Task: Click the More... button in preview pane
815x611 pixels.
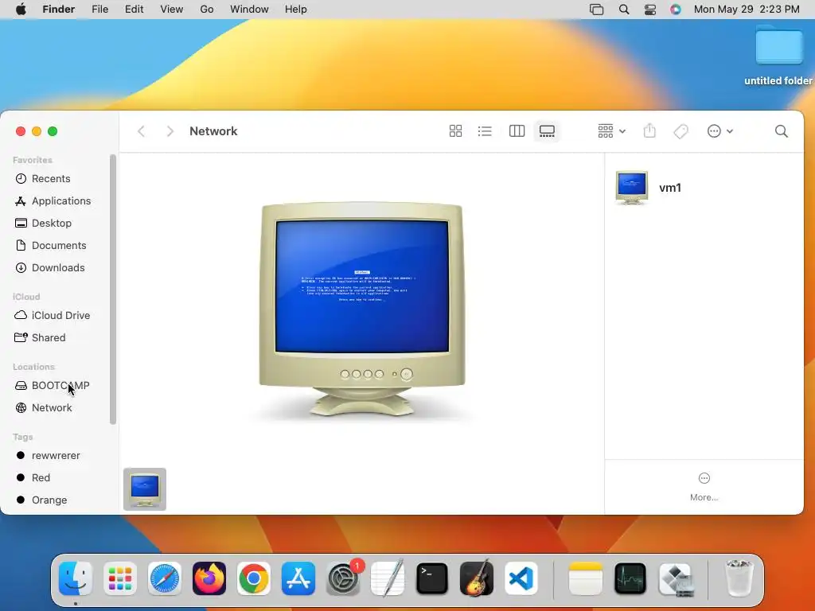Action: tap(704, 487)
